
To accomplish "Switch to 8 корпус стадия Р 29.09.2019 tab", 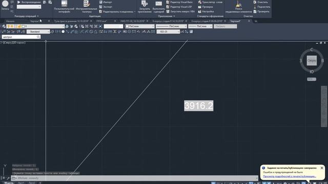I will (x=207, y=21).
